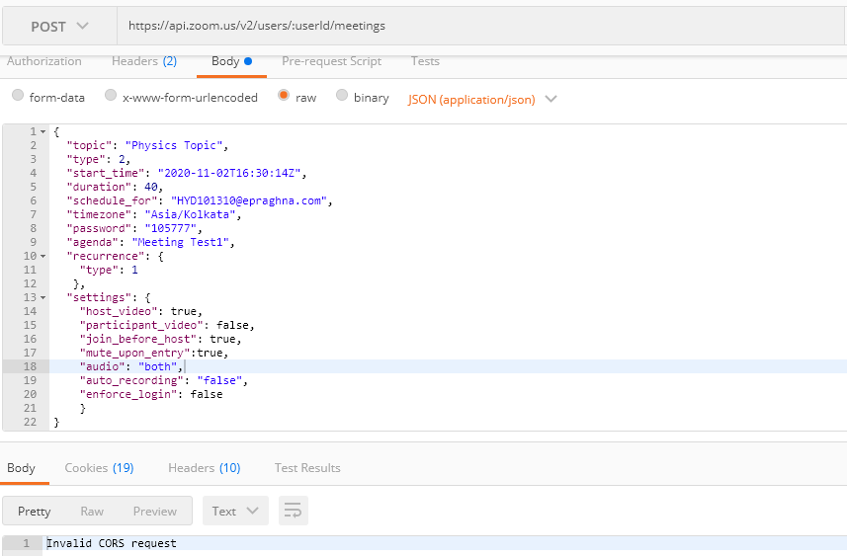Click the "2020-11-02T16:30:14Z" start time value
Viewport: 847px width, 556px height.
[229, 173]
